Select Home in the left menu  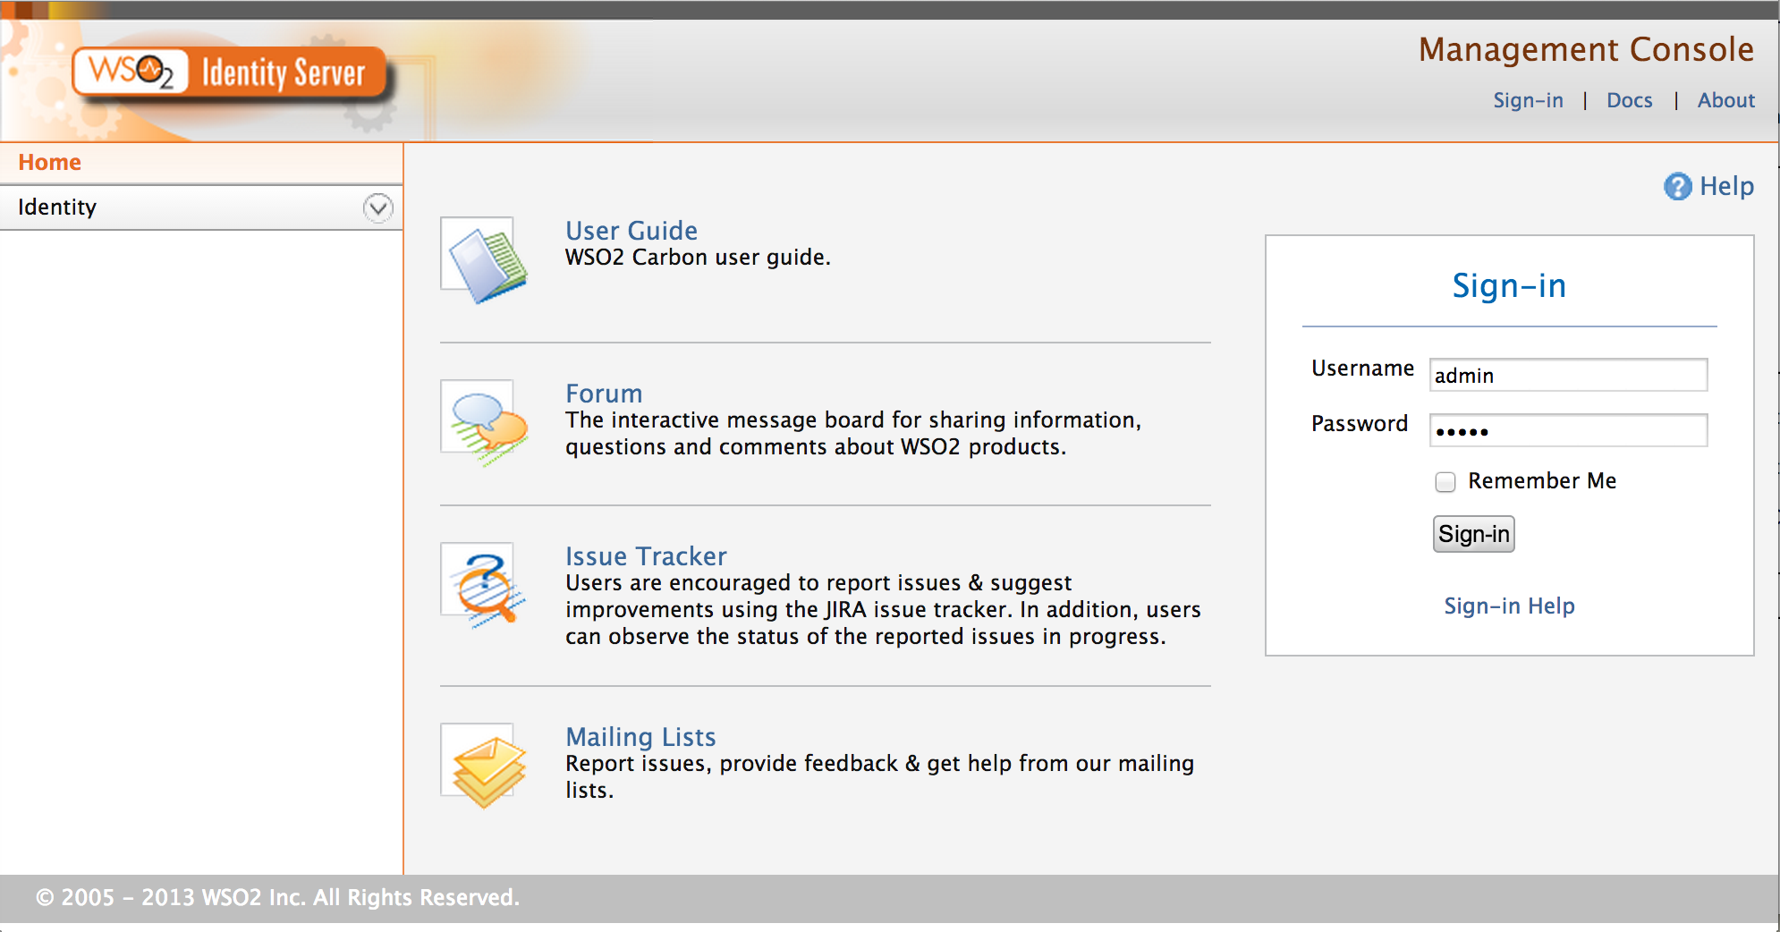pos(50,163)
